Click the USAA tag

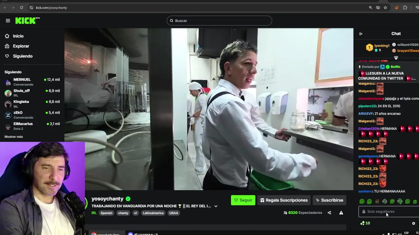point(174,213)
